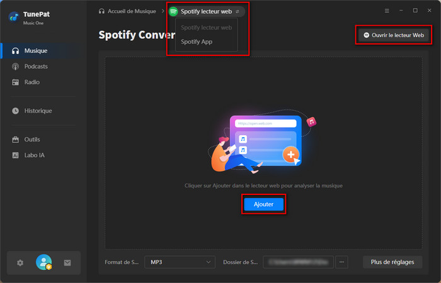Click the TunePat logo icon
Viewport: 441px width, 283px height.
[14, 18]
